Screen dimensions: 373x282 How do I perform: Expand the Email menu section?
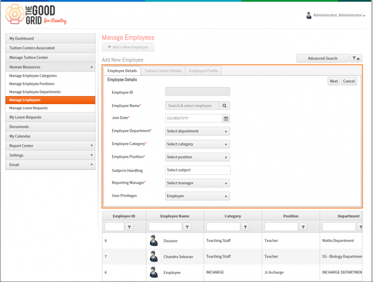pos(50,165)
